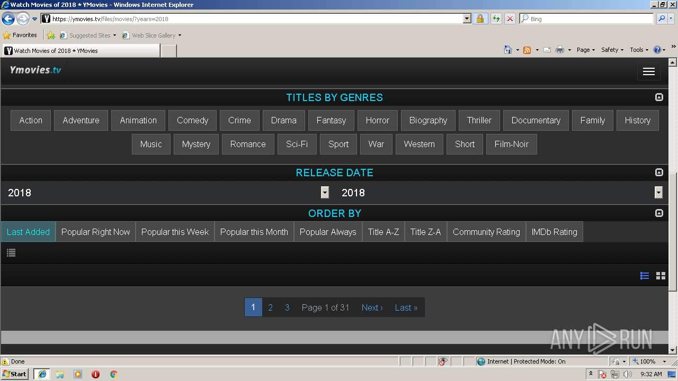Collapse the Release Date panel
Screen dimensions: 678x381
coord(659,173)
